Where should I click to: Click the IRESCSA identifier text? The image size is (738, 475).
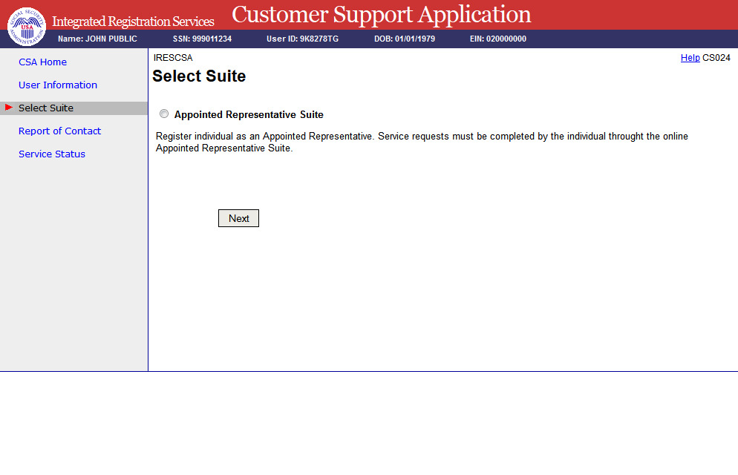(x=173, y=58)
